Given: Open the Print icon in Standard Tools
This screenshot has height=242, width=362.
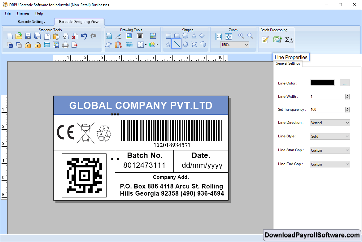Looking at the screenshot, I should click(65, 44).
